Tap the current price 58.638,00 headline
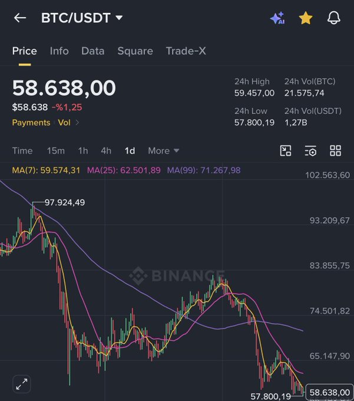 pyautogui.click(x=64, y=88)
